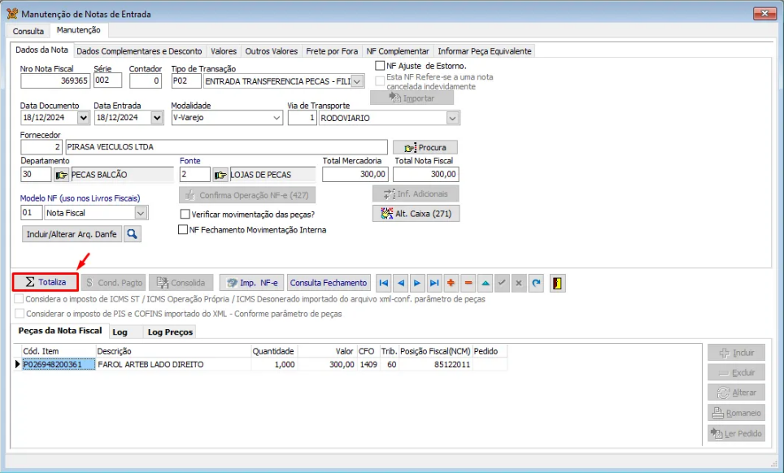
Task: Click the refresh data icon
Action: 536,283
